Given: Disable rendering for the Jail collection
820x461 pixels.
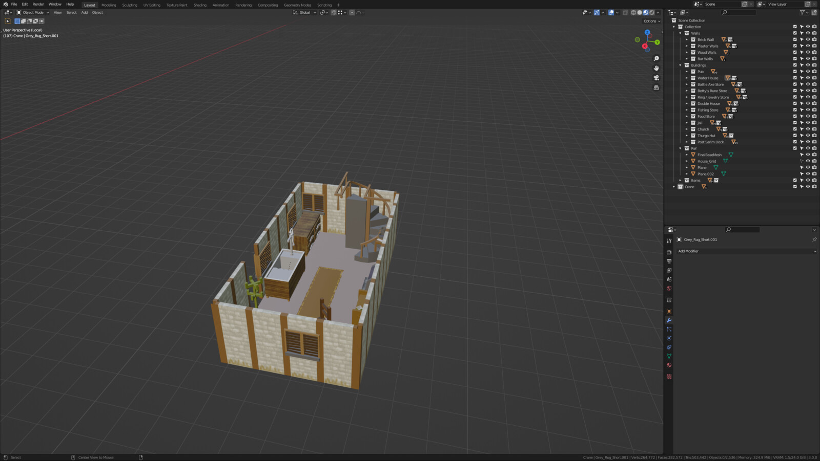Looking at the screenshot, I should tap(814, 123).
